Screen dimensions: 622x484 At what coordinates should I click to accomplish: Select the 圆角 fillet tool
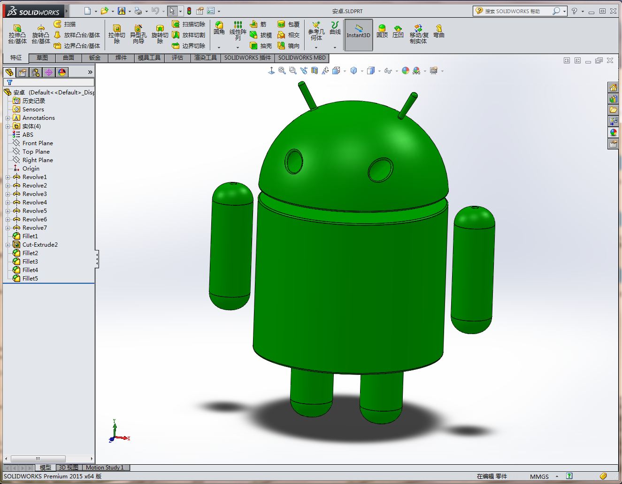tap(219, 28)
